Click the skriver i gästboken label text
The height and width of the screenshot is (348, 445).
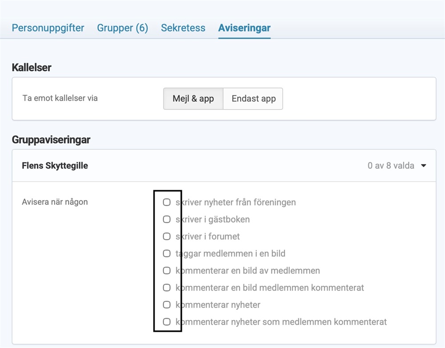coord(213,220)
